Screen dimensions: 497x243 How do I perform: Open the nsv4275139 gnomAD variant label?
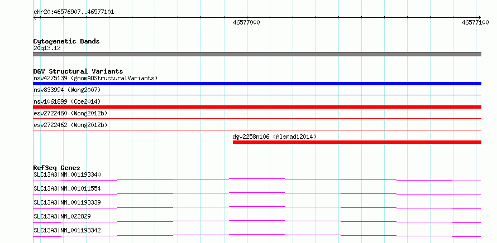click(x=95, y=78)
